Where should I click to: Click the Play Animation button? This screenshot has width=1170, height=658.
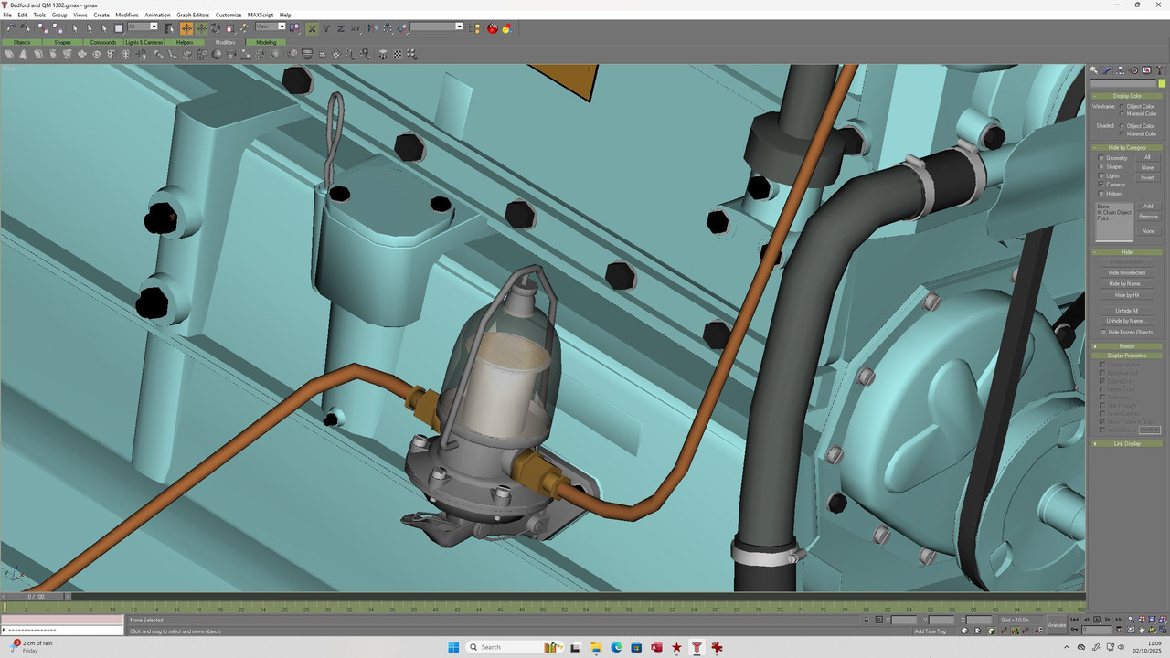tap(1097, 620)
